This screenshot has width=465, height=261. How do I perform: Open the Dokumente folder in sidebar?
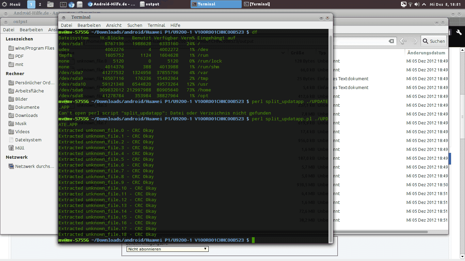tap(24, 107)
